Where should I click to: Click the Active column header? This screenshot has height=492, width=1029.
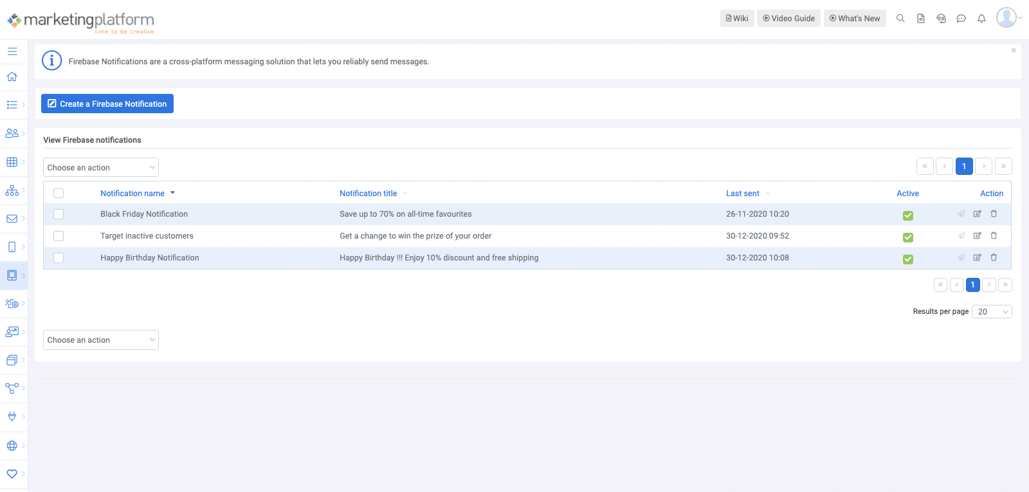[x=908, y=193]
